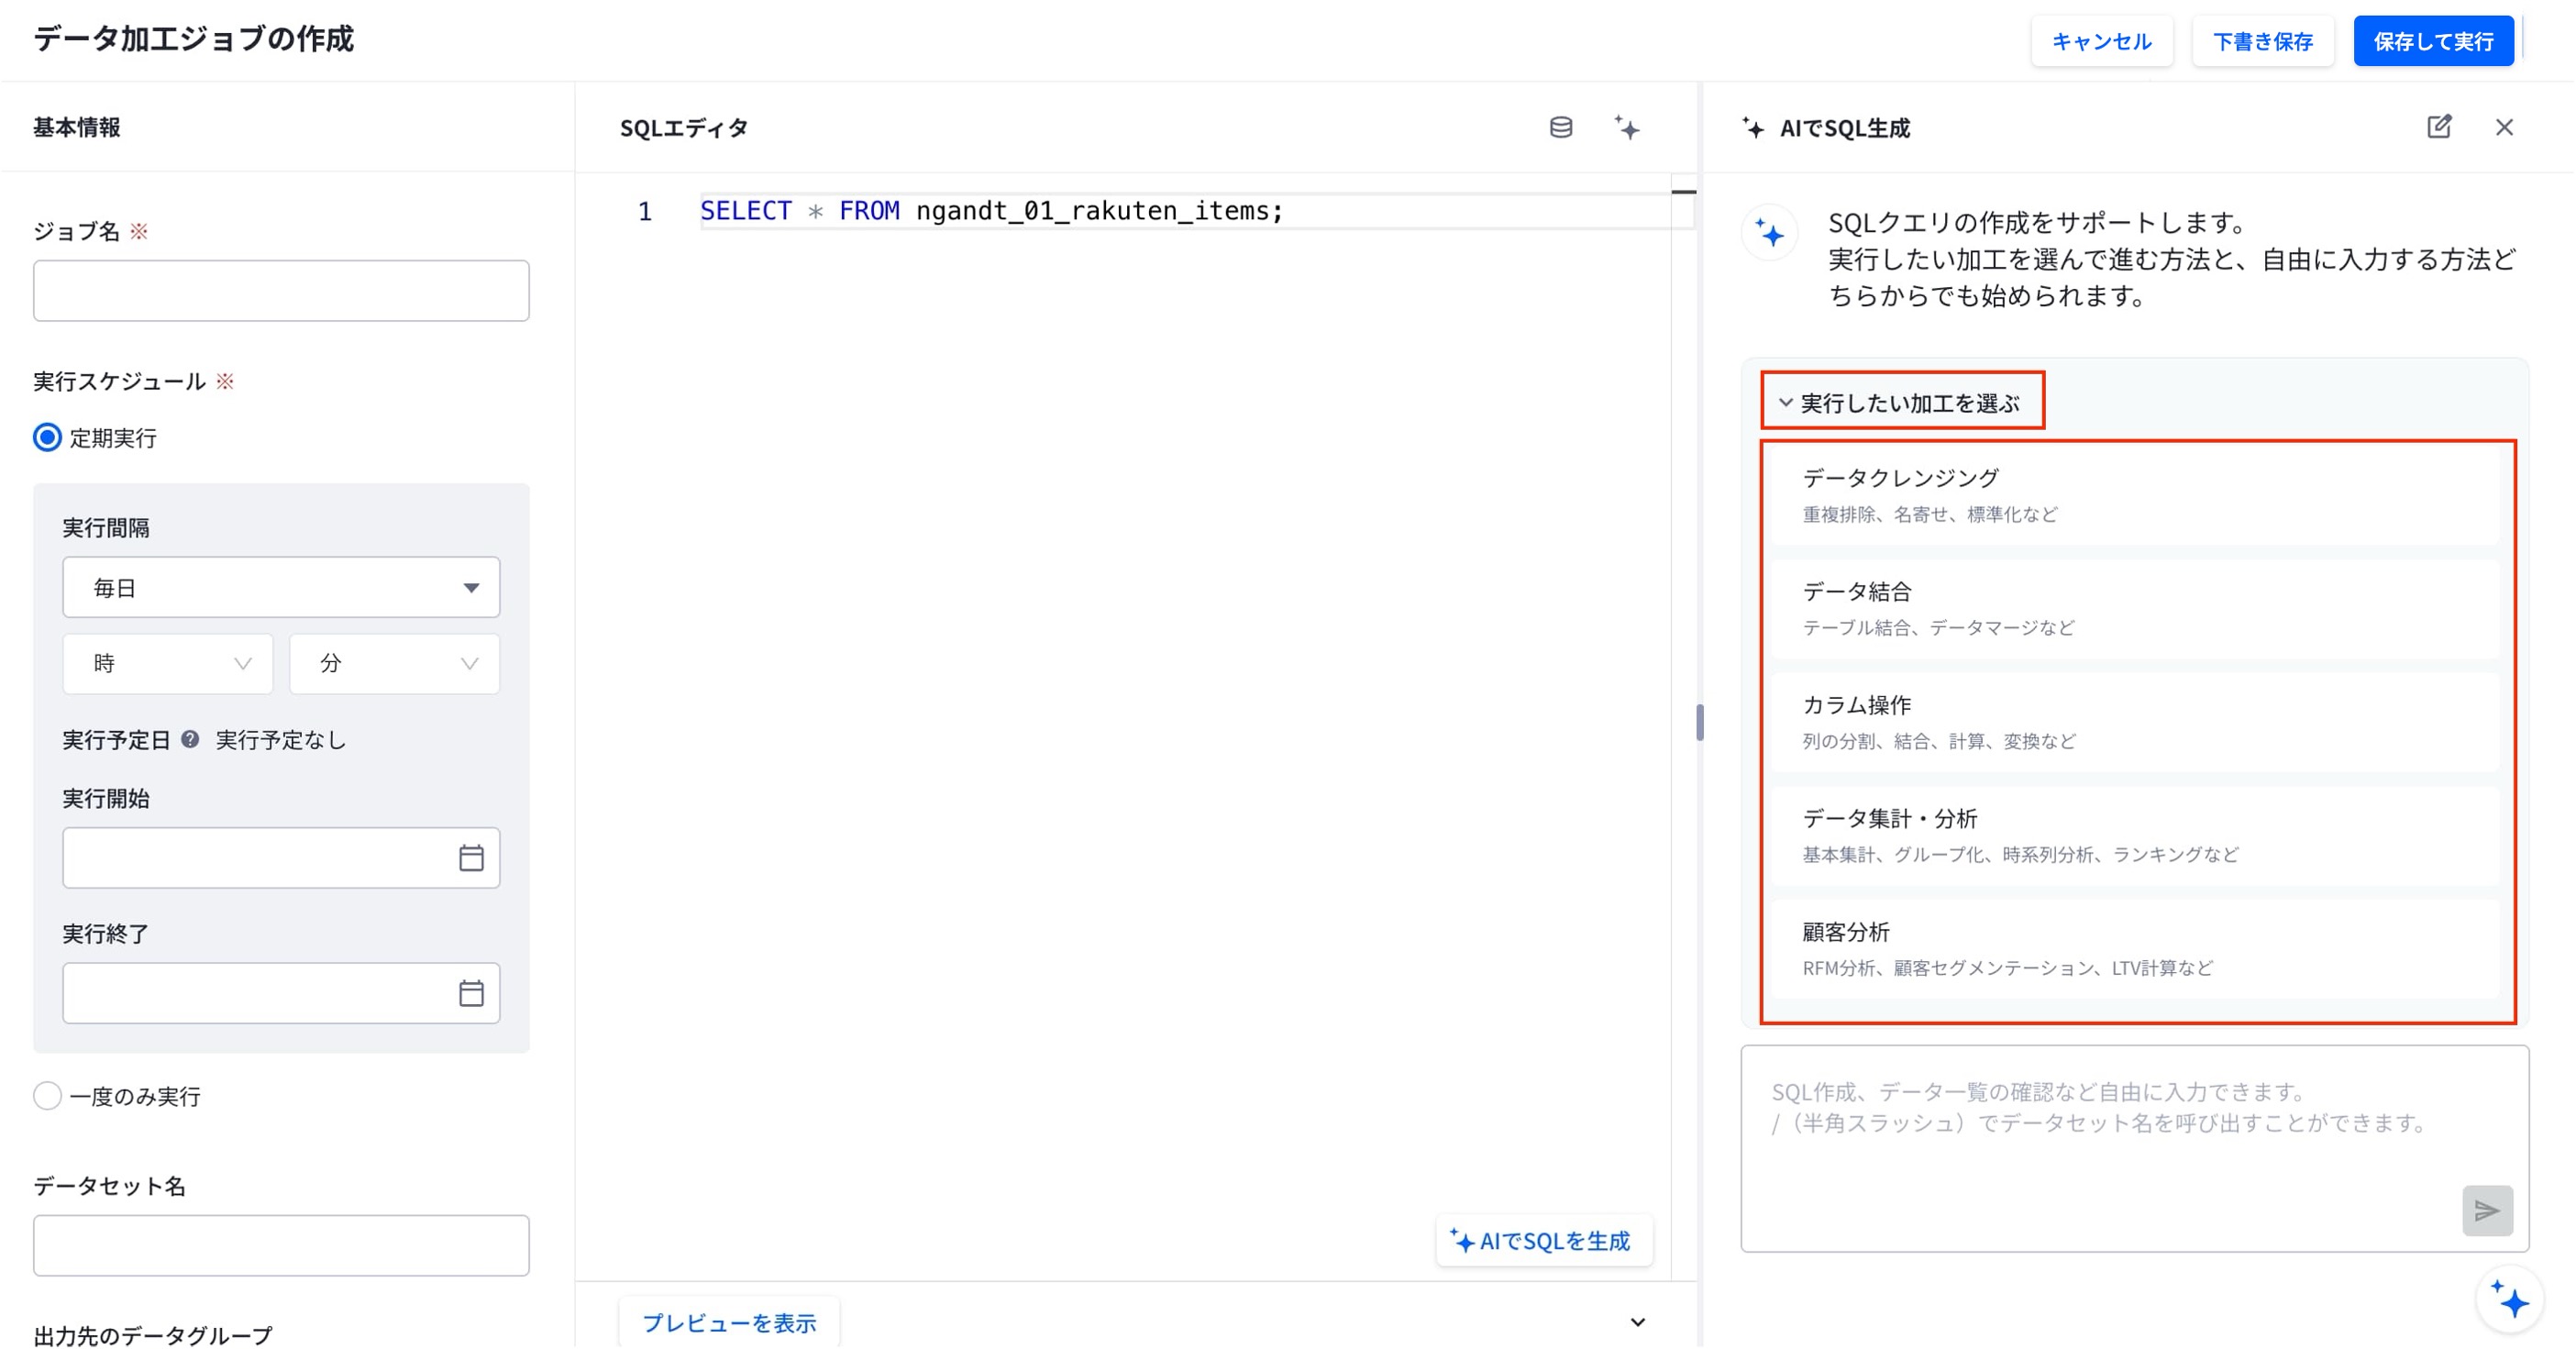Send the AI prompt with the arrow icon
This screenshot has width=2576, height=1349.
[x=2487, y=1210]
